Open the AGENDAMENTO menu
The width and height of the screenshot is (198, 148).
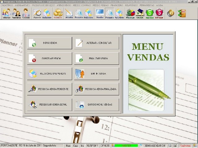(x=22, y=6)
